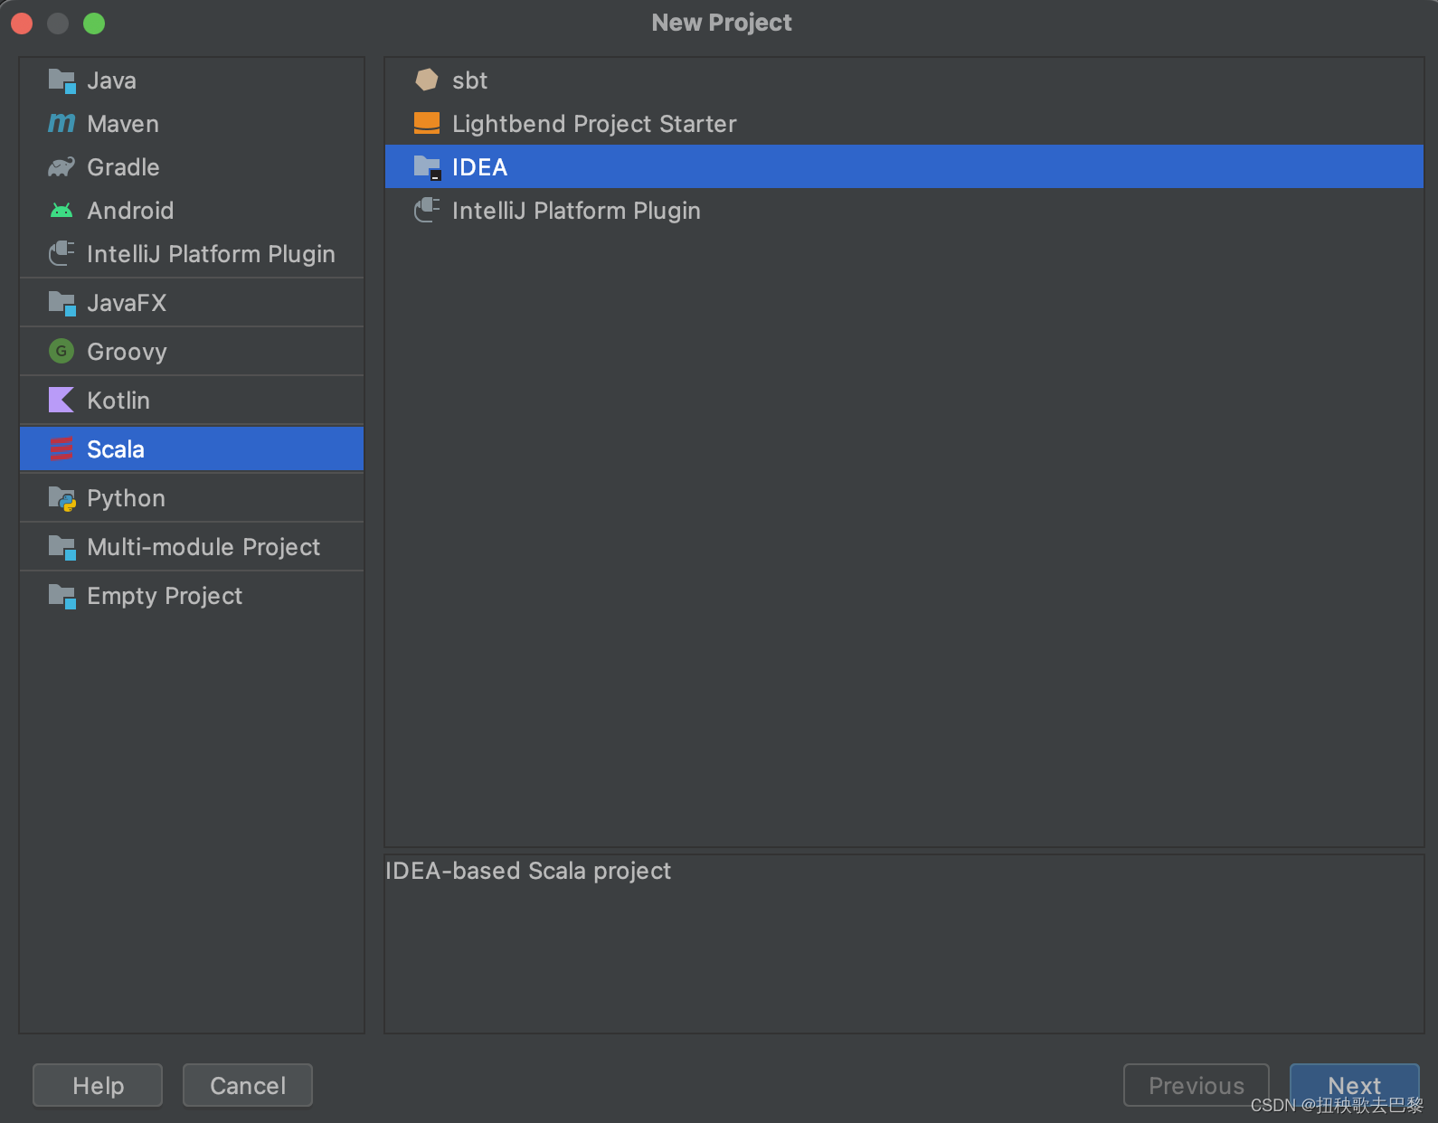Choose Lightbend Project Starter template
Image resolution: width=1438 pixels, height=1123 pixels.
coord(904,124)
